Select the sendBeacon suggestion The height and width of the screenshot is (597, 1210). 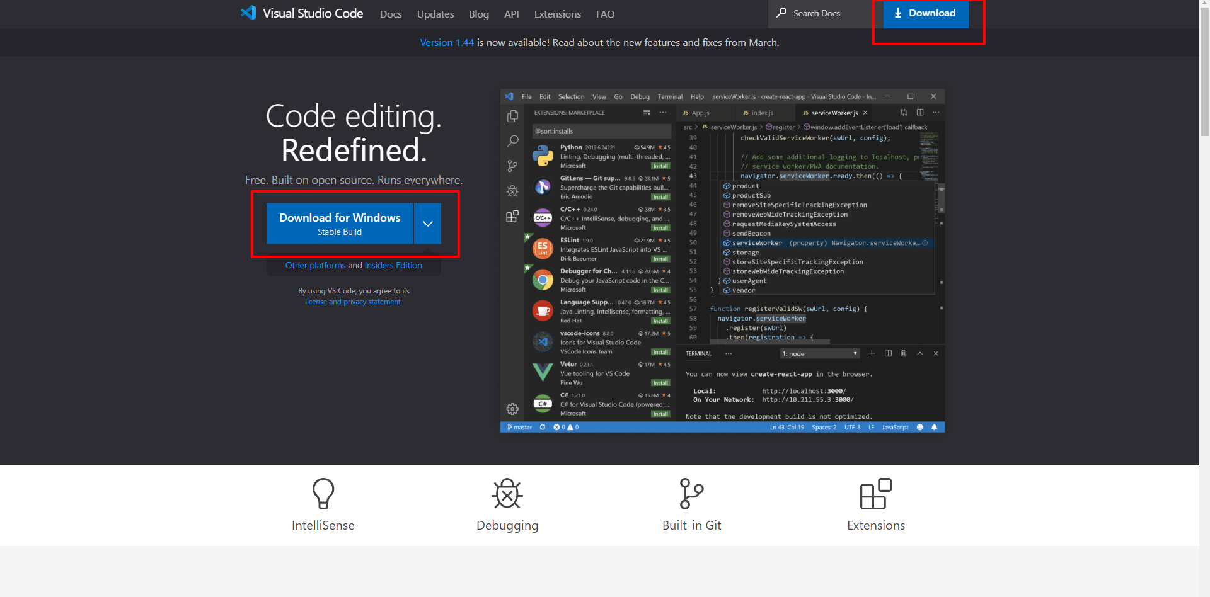click(x=827, y=233)
